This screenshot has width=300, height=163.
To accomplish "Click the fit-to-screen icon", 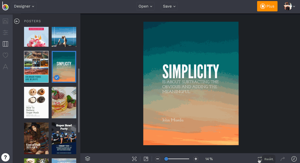I will 134,159.
